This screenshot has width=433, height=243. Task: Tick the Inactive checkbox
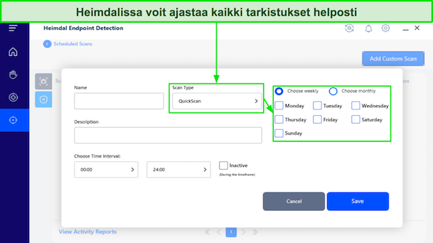click(x=223, y=165)
